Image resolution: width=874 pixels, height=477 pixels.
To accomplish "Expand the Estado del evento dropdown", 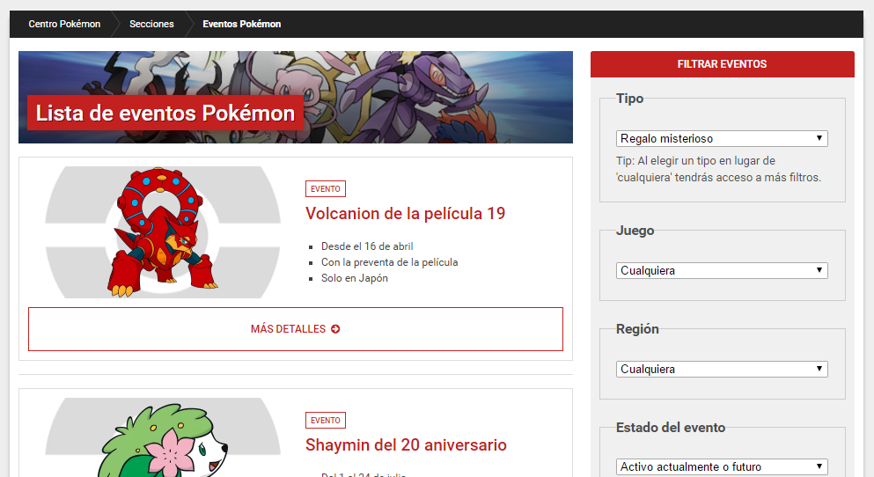I will click(x=722, y=466).
